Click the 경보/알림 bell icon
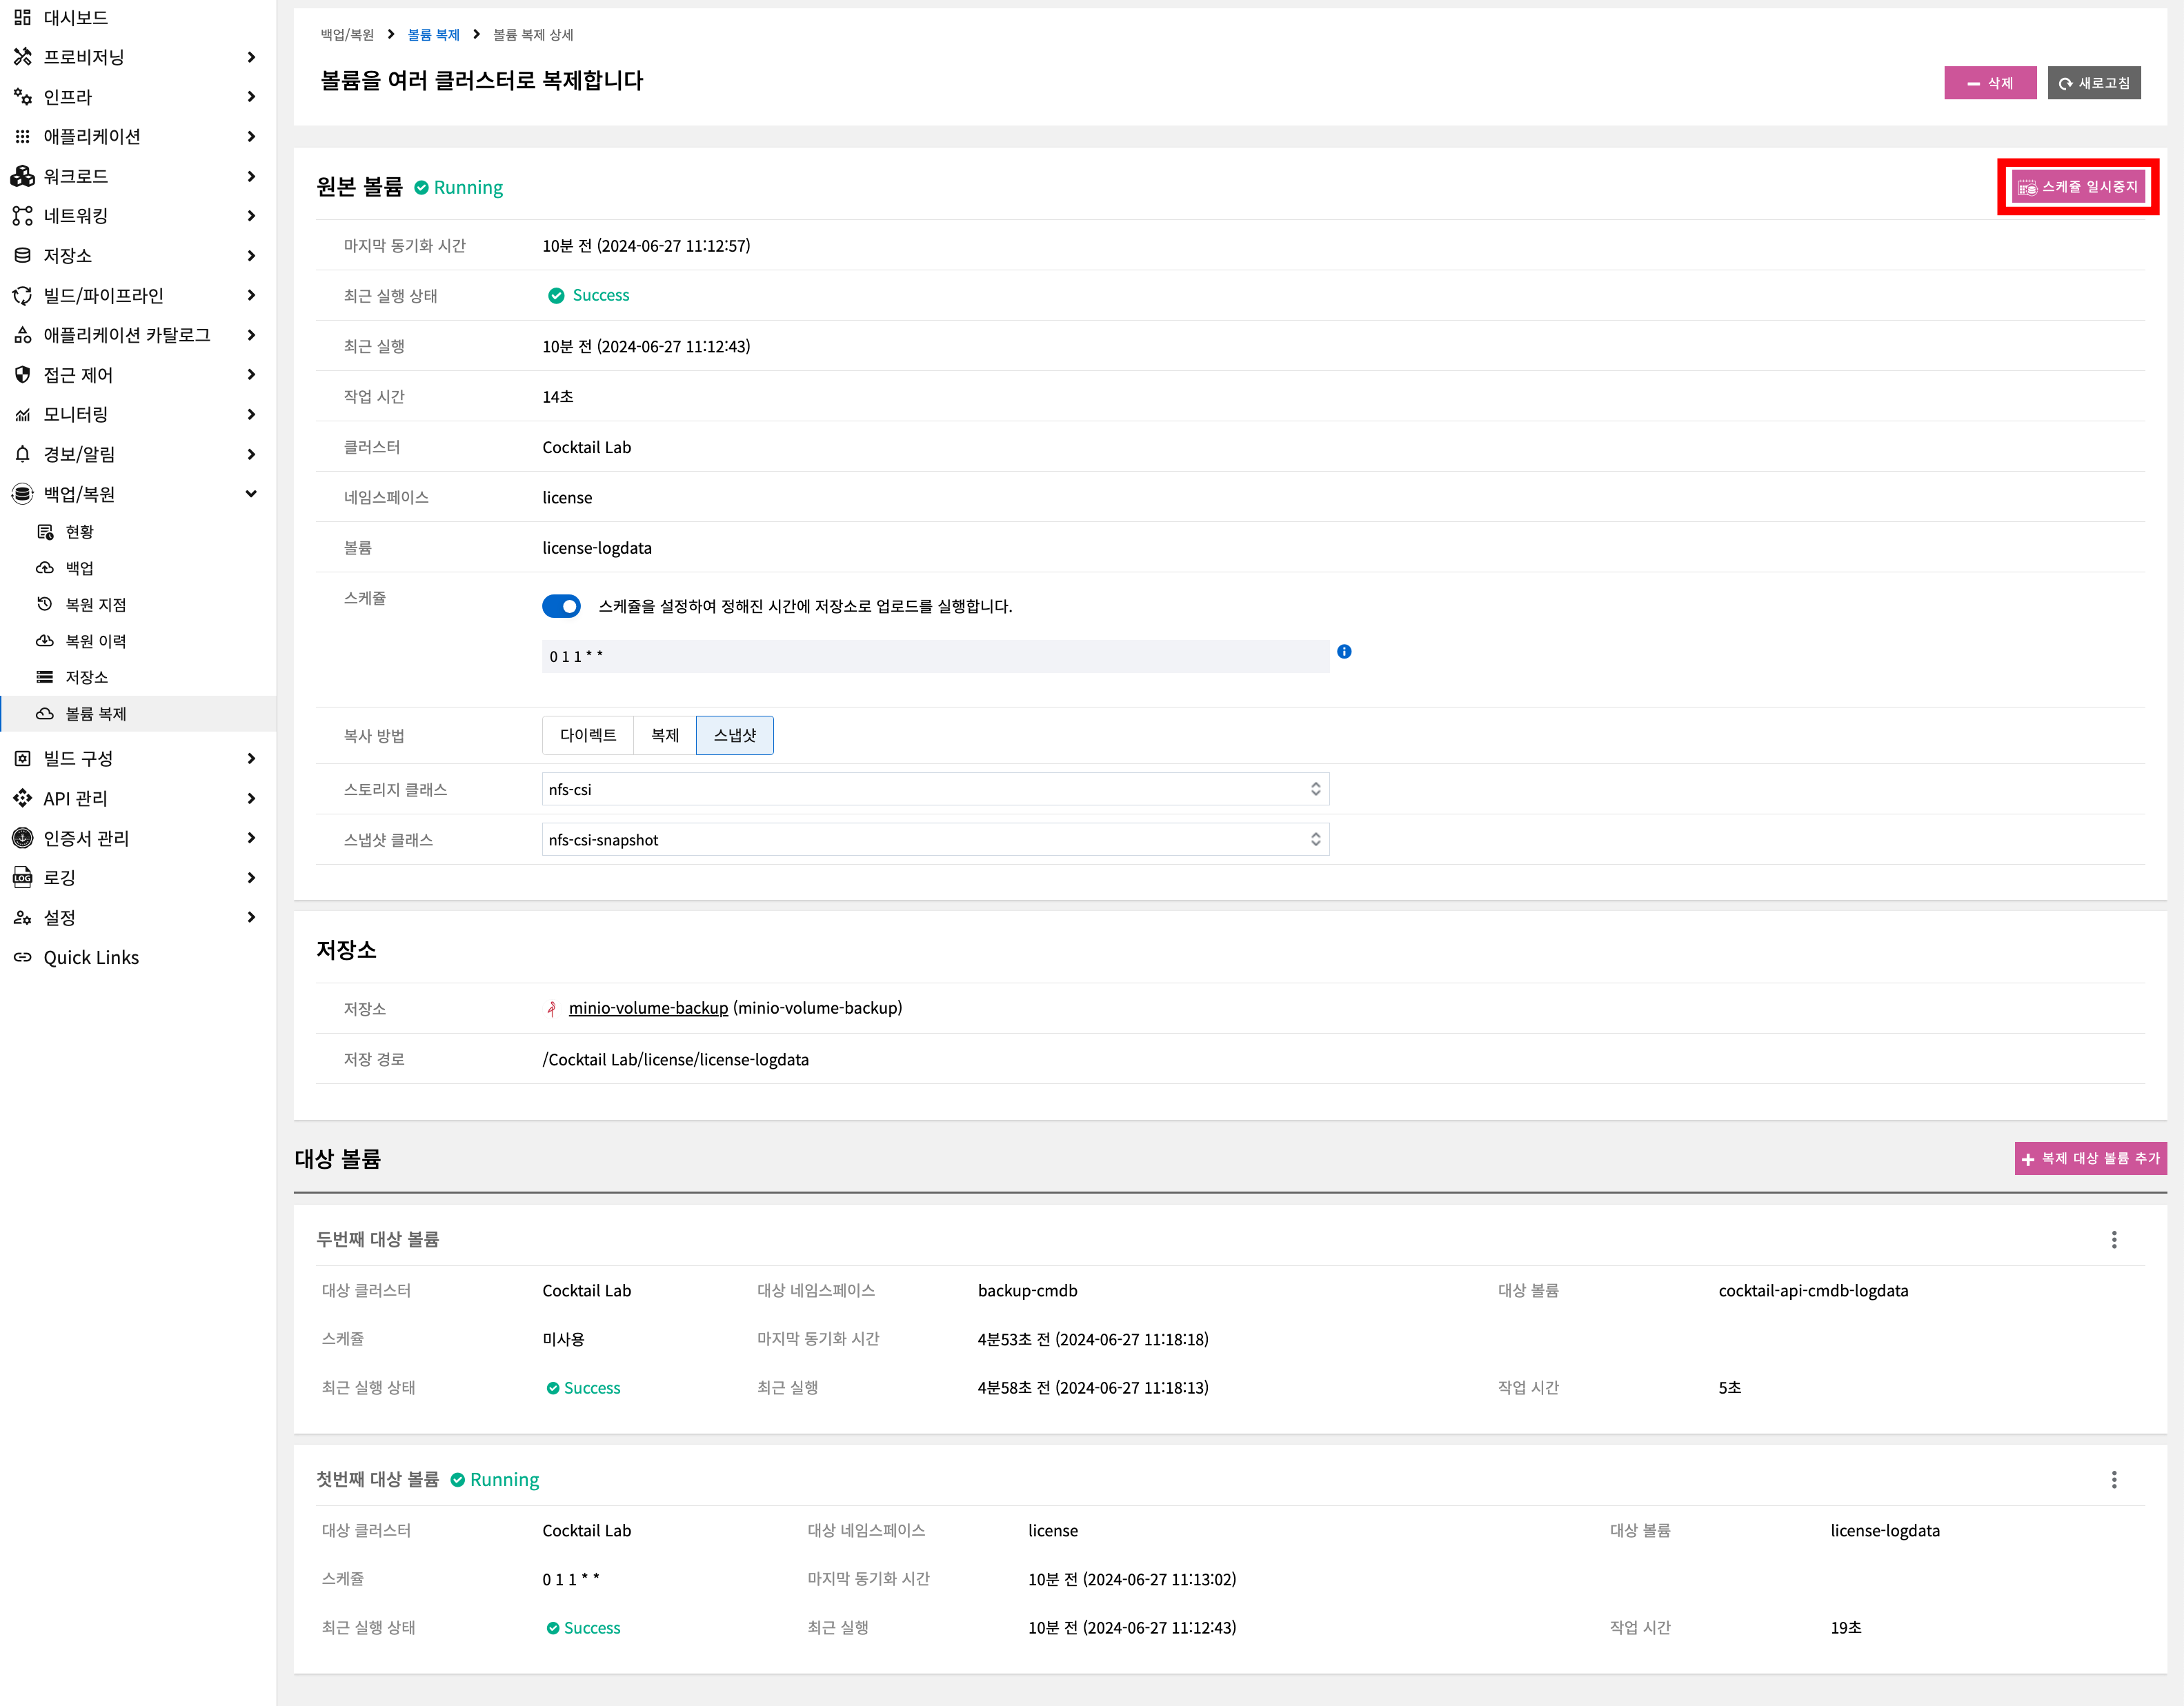 (22, 454)
